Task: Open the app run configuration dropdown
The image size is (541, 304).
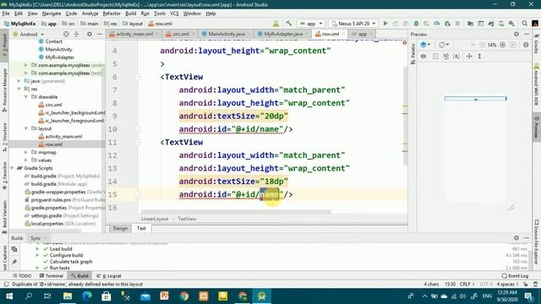Action: tap(311, 24)
